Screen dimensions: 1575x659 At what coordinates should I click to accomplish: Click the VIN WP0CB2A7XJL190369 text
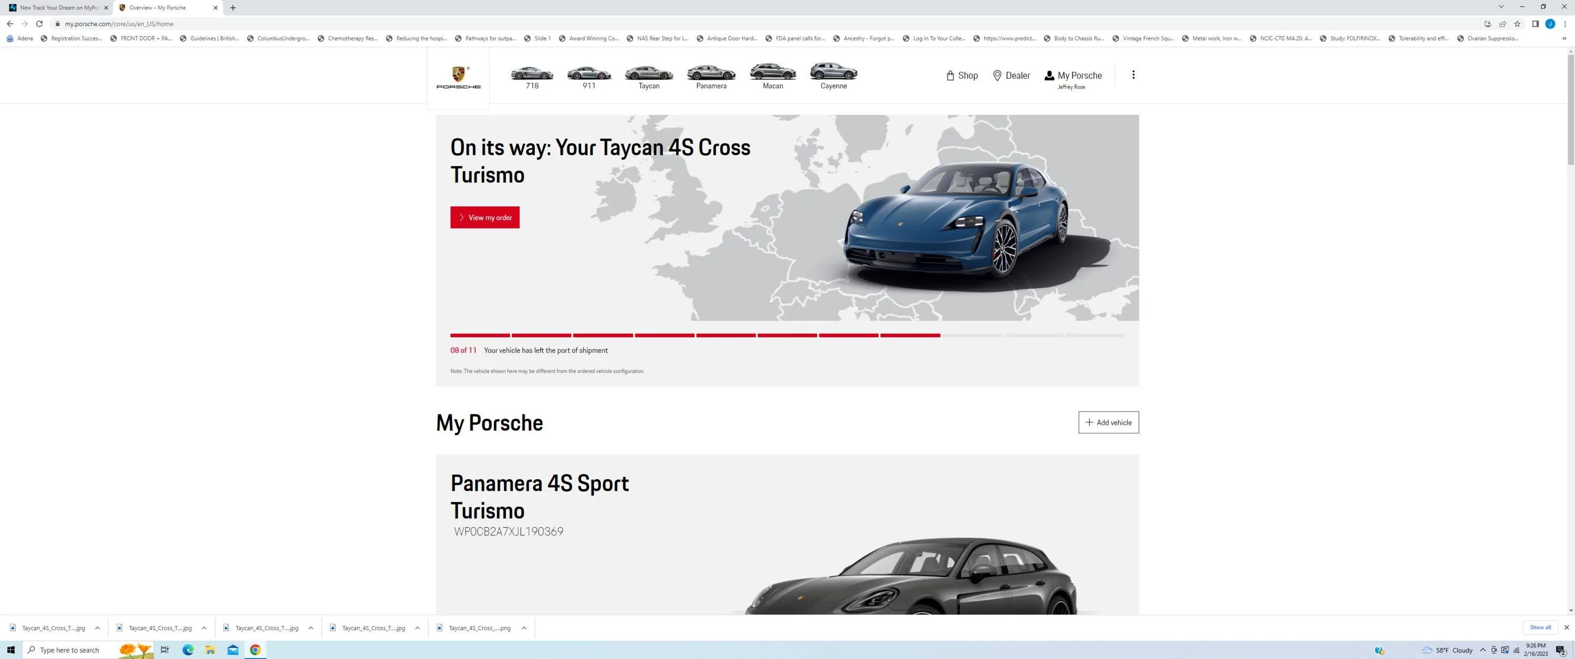coord(509,532)
